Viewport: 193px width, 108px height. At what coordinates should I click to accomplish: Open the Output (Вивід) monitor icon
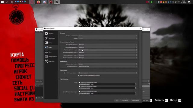point(46,43)
